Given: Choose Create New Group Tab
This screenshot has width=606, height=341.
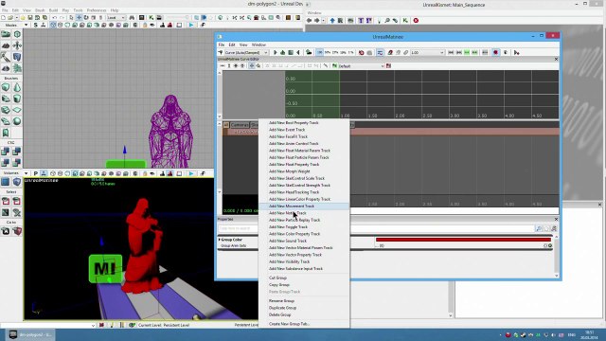Looking at the screenshot, I should pyautogui.click(x=304, y=324).
